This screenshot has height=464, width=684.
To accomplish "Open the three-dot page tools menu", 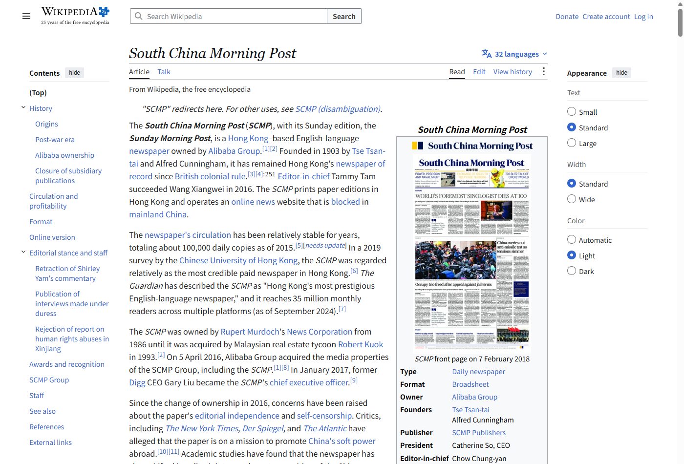I will tap(543, 72).
